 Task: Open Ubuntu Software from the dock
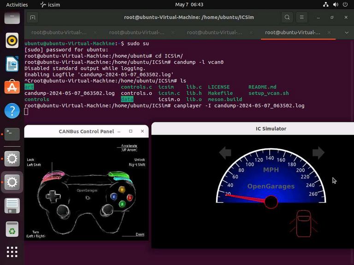[12, 87]
